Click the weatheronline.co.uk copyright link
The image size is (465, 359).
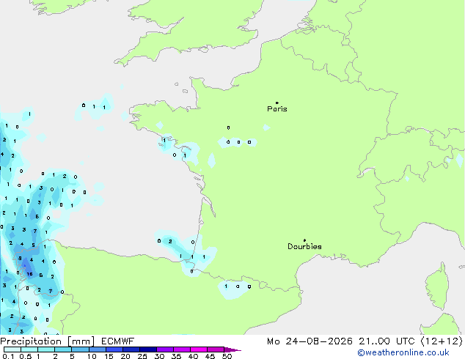pyautogui.click(x=403, y=352)
